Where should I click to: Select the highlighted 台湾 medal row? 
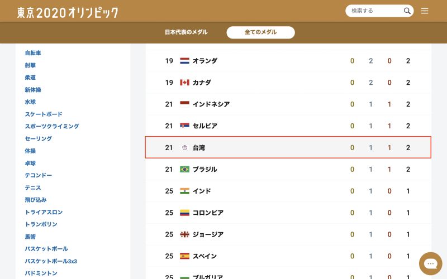tap(288, 147)
